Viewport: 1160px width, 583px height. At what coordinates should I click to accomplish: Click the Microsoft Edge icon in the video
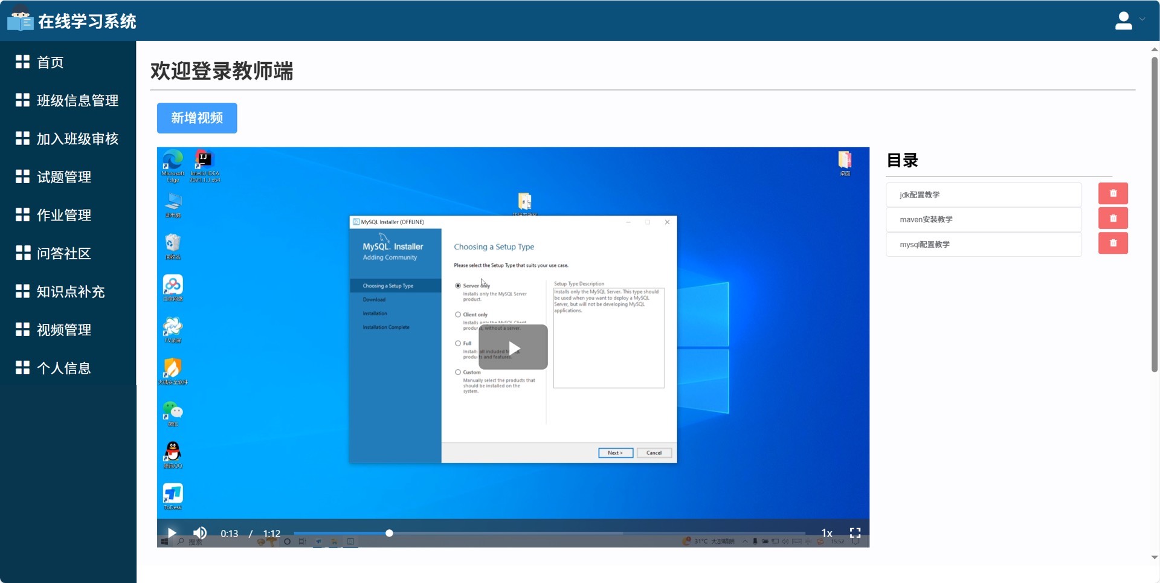point(173,166)
